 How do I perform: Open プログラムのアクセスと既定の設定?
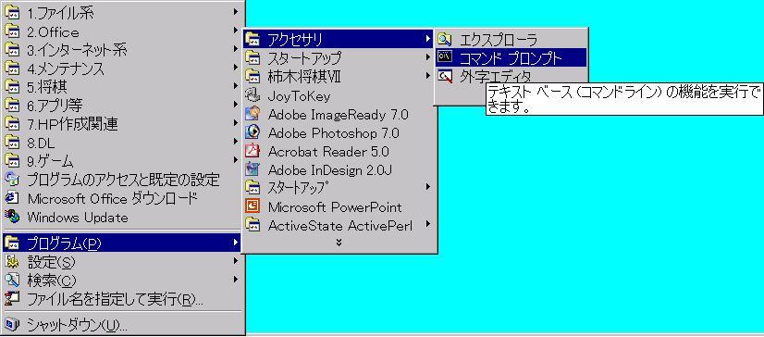[x=122, y=180]
